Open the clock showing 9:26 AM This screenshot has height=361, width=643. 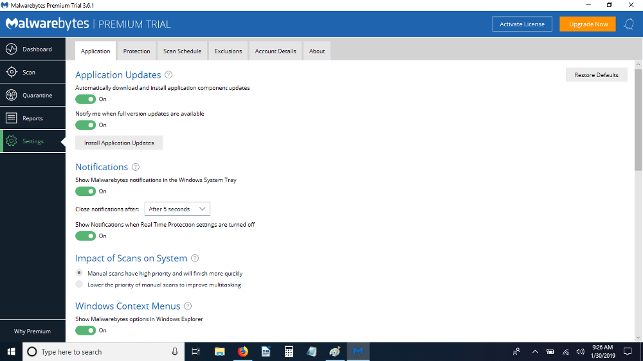603,351
